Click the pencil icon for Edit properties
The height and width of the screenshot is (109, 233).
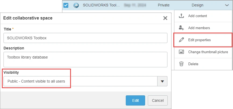[181, 40]
